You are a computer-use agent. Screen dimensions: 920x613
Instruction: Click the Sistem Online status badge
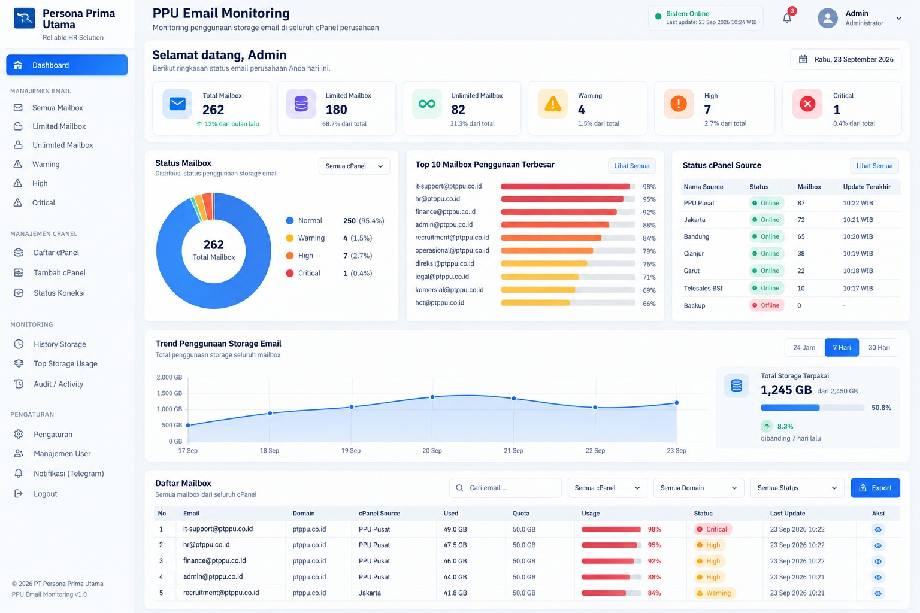(706, 18)
